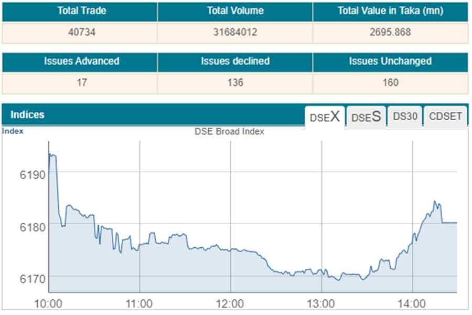
Task: Click the issues unchanged count 160
Action: (x=390, y=82)
